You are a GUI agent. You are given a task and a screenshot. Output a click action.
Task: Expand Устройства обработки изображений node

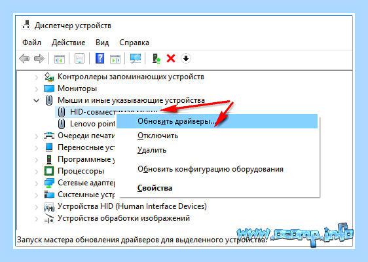pos(37,219)
